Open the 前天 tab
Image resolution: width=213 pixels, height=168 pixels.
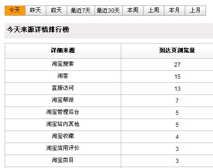tap(56, 11)
